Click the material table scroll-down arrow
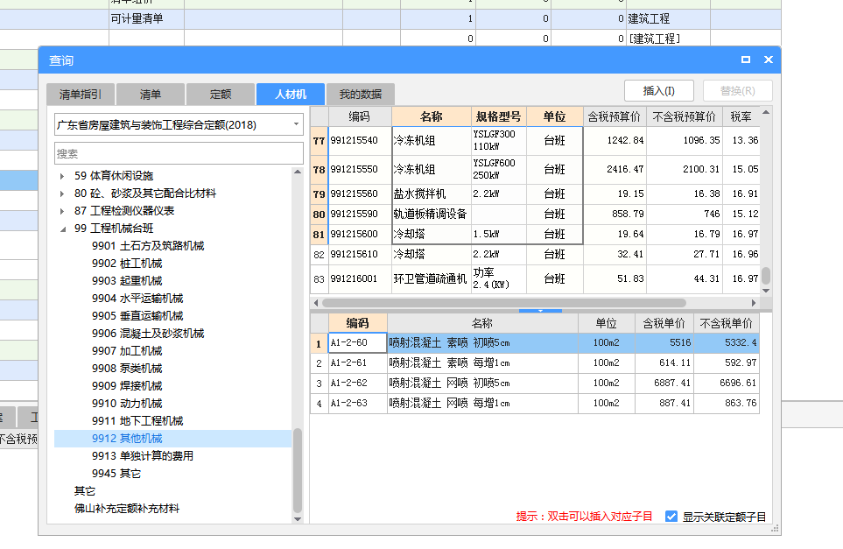Screen dimensions: 843x549 [766, 291]
